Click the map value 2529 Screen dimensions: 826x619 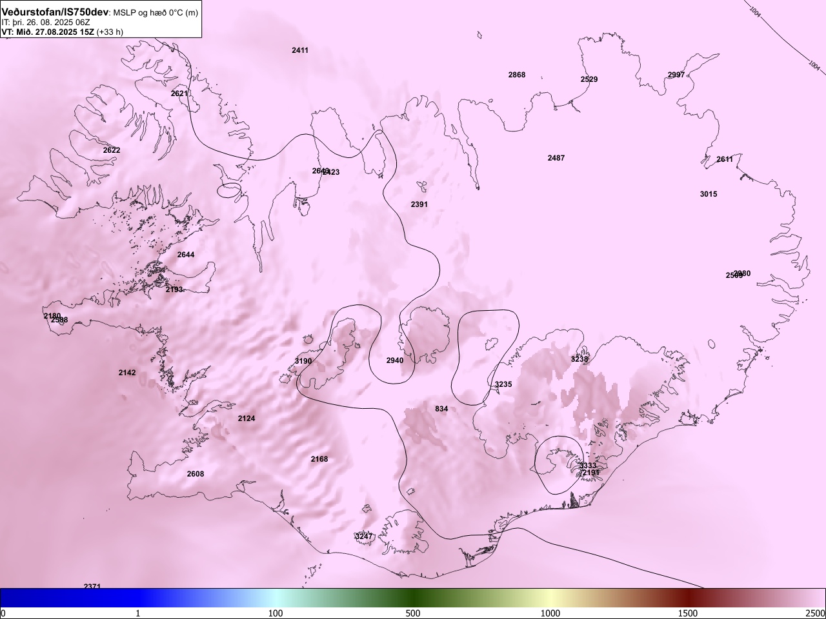click(x=589, y=79)
